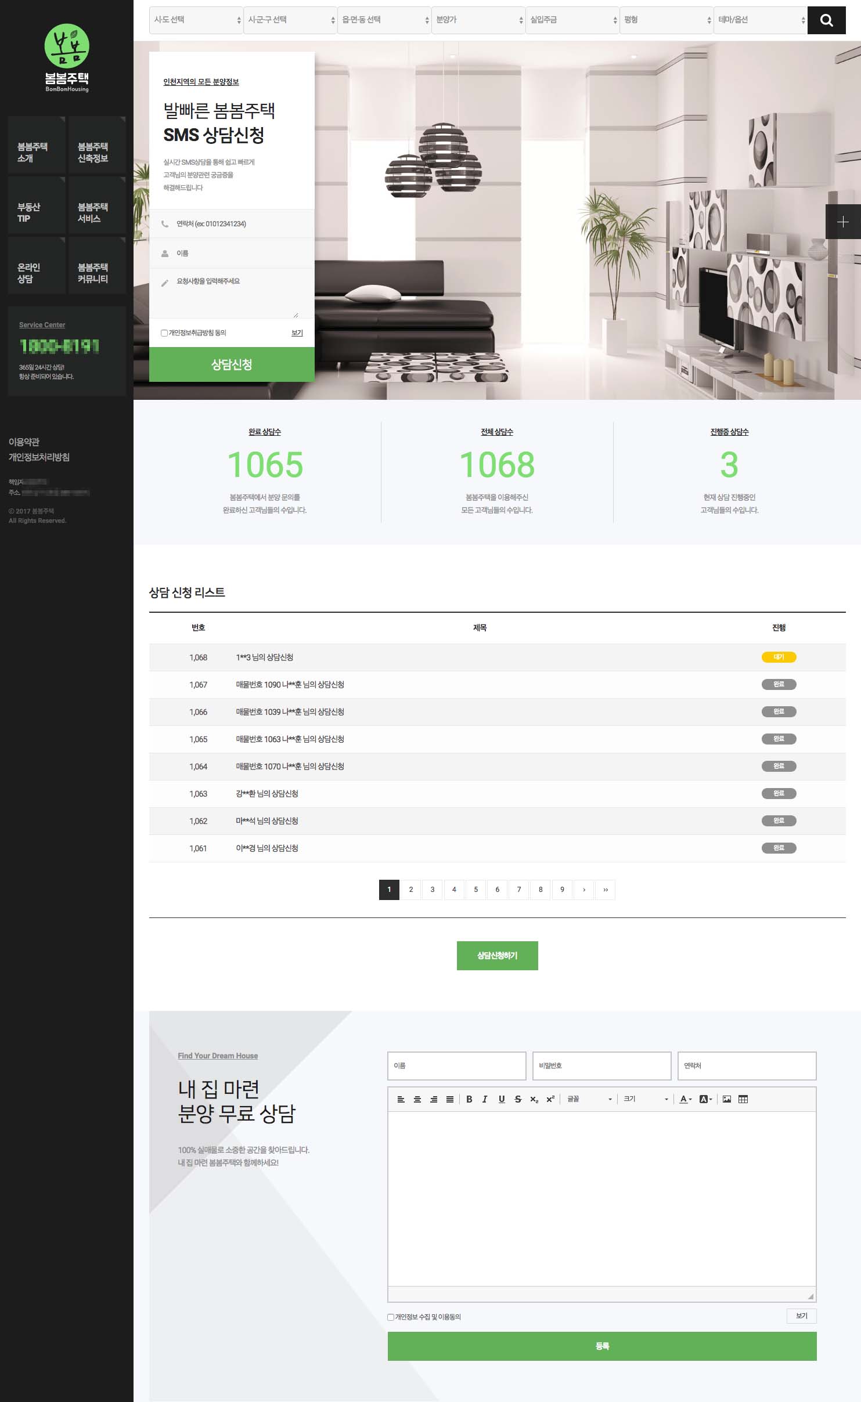The image size is (861, 1402).
Task: Apply superscript formatting
Action: (x=550, y=1099)
